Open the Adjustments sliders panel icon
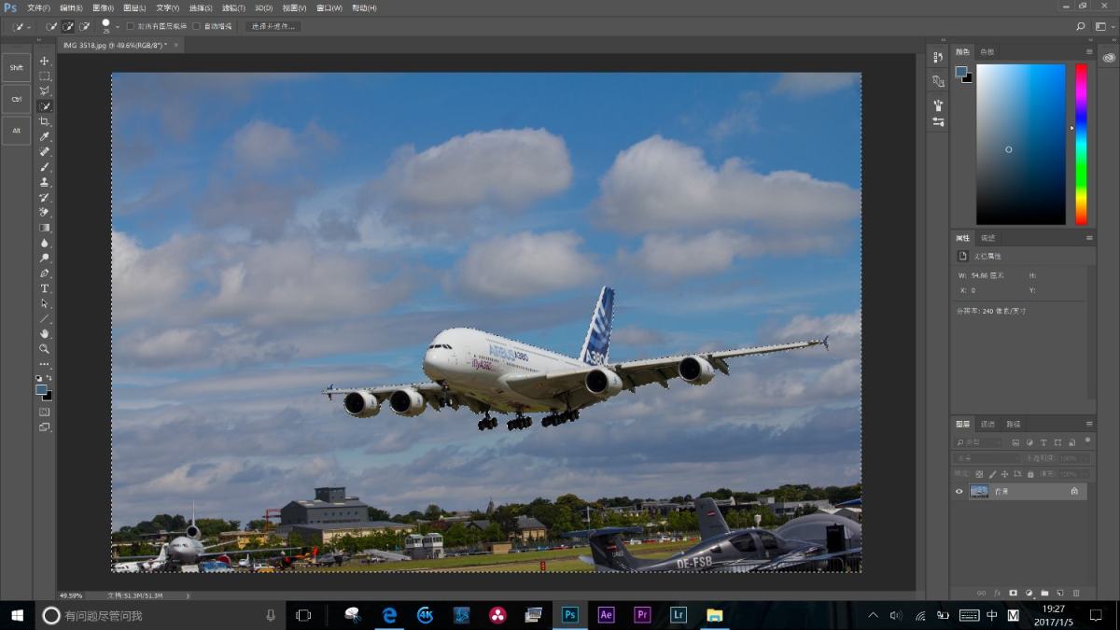The height and width of the screenshot is (630, 1120). point(938,121)
